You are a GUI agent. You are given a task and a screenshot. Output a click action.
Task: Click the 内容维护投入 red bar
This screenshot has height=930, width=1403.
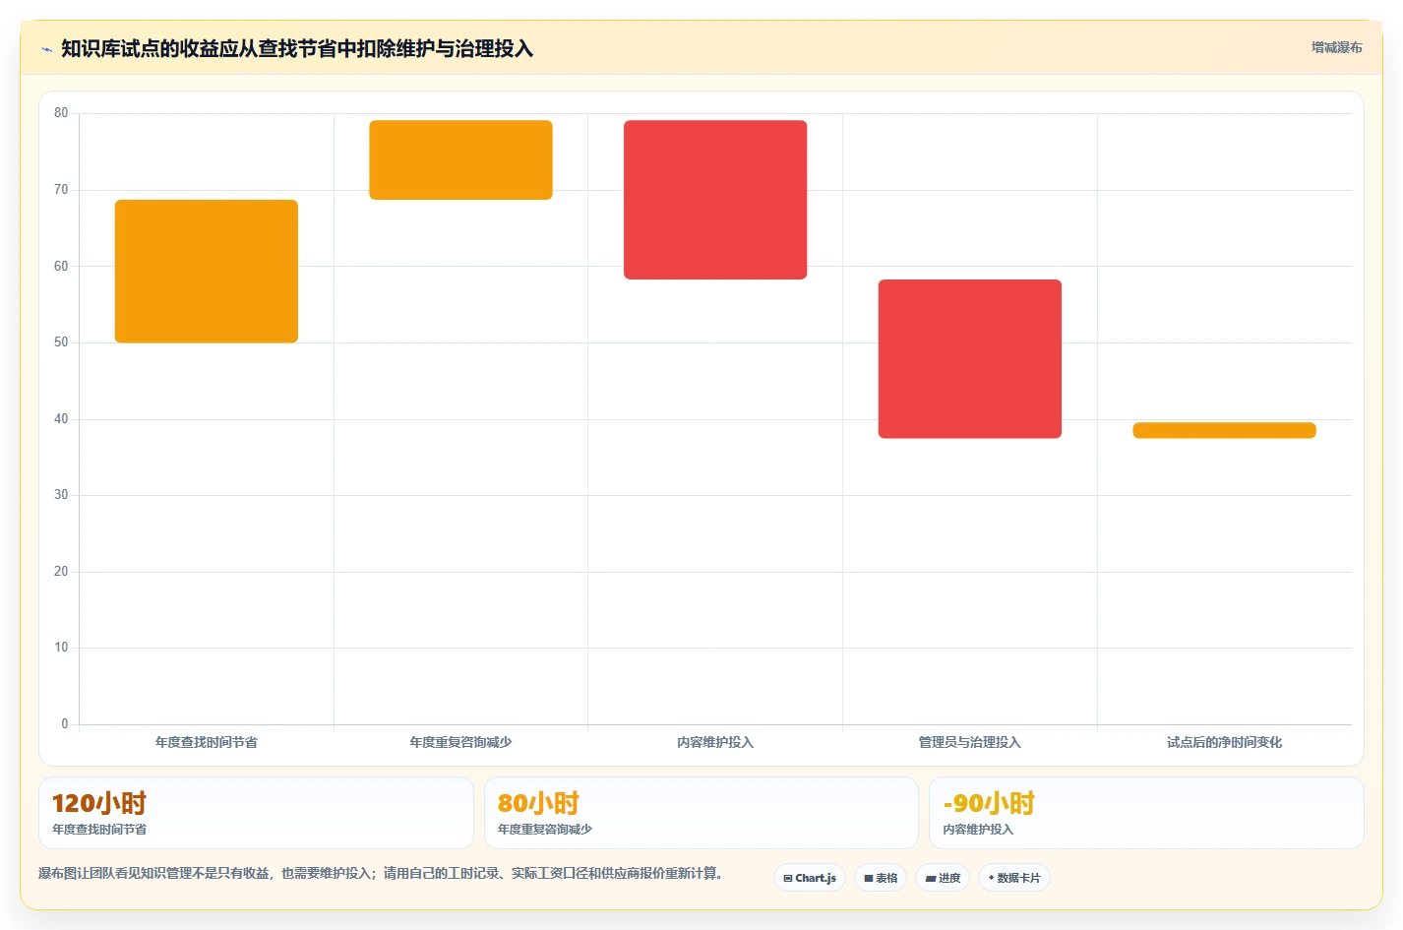click(x=715, y=200)
